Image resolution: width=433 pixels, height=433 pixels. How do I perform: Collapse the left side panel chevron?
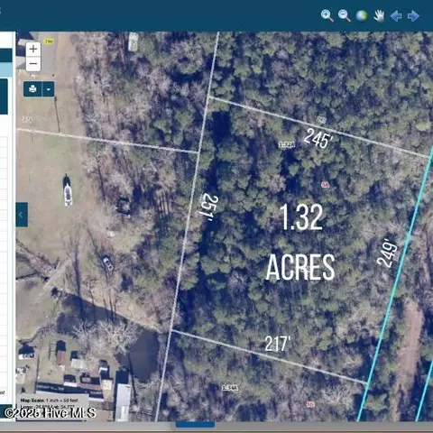click(x=22, y=215)
